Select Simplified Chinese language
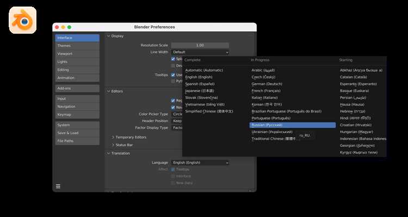This screenshot has height=217, width=408. pos(209,111)
